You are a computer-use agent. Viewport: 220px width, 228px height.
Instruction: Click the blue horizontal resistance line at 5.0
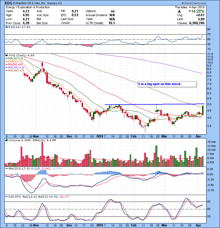pos(155,104)
